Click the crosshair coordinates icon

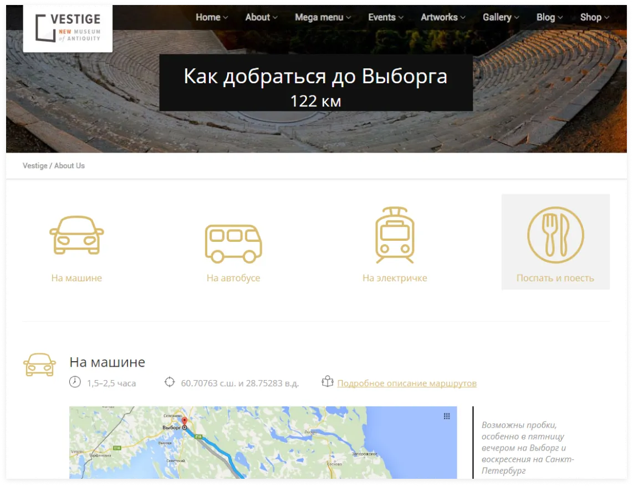(170, 382)
